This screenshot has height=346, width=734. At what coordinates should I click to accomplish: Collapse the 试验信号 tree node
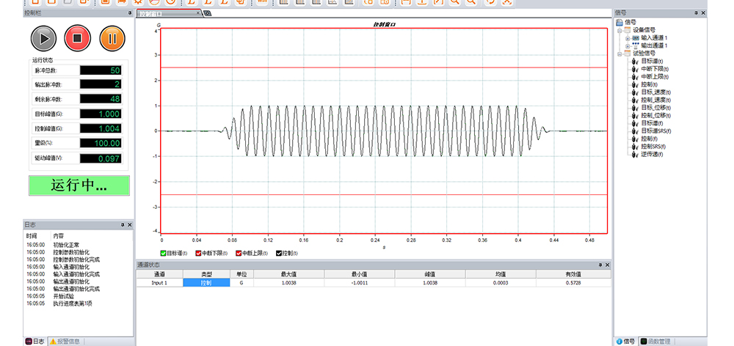point(619,54)
